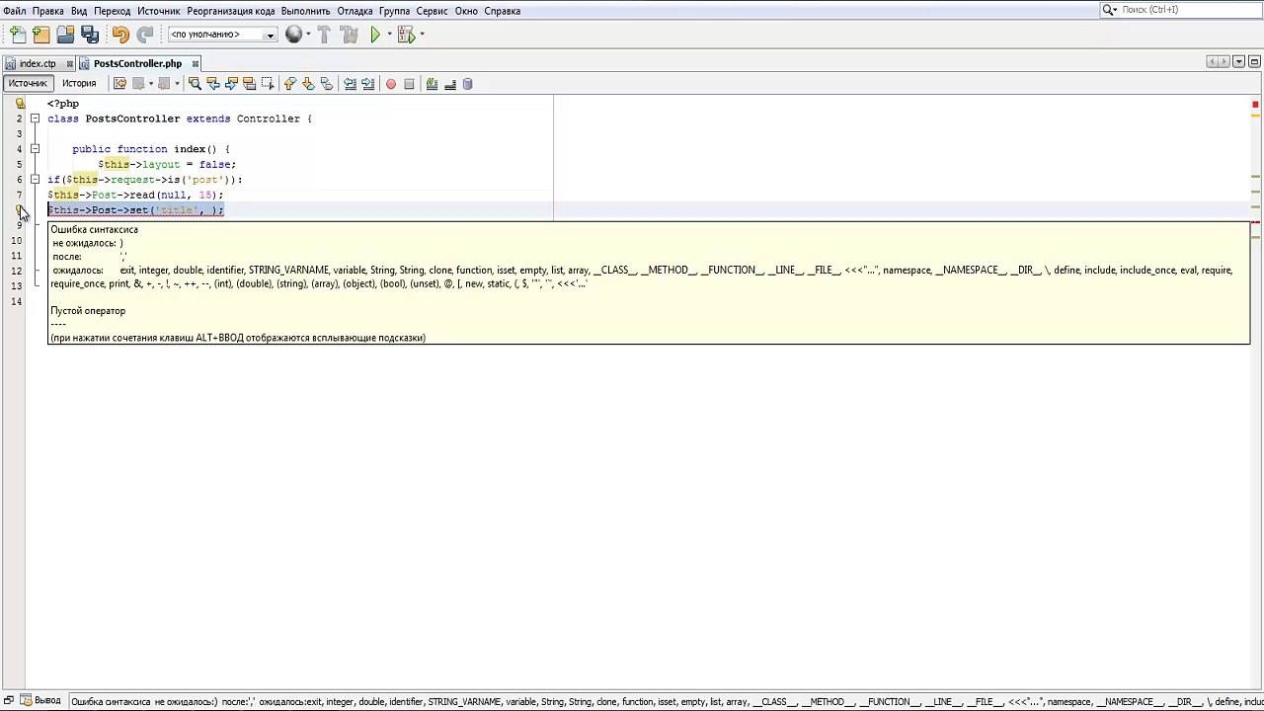The height and width of the screenshot is (711, 1264).
Task: Save all files using the diskettes icon
Action: [x=90, y=35]
